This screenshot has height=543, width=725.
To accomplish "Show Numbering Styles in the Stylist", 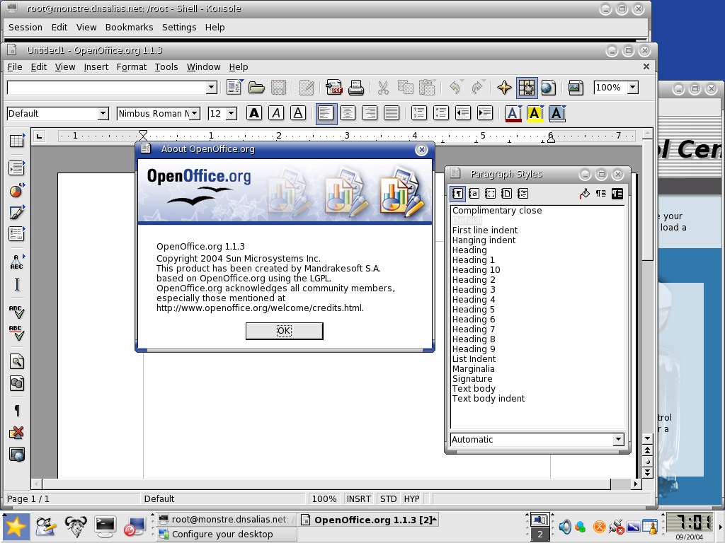I will coord(523,194).
